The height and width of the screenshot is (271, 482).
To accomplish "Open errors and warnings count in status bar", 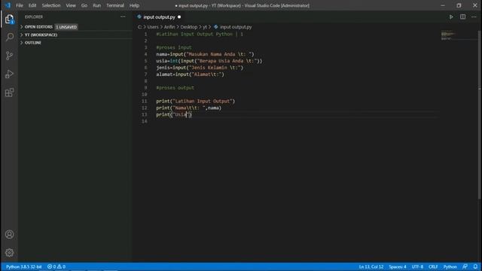I will coord(56,266).
